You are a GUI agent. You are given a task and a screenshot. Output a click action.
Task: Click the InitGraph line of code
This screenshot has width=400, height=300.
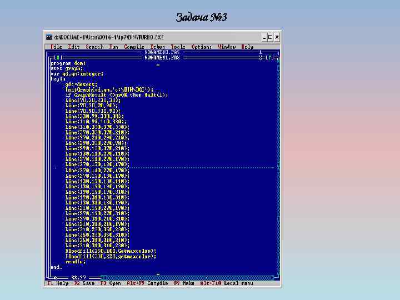click(x=109, y=90)
